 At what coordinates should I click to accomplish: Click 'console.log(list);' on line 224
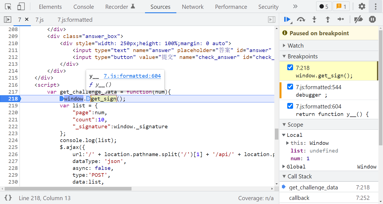coord(88,140)
